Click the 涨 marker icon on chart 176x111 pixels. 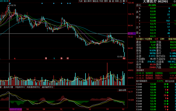coord(61,58)
